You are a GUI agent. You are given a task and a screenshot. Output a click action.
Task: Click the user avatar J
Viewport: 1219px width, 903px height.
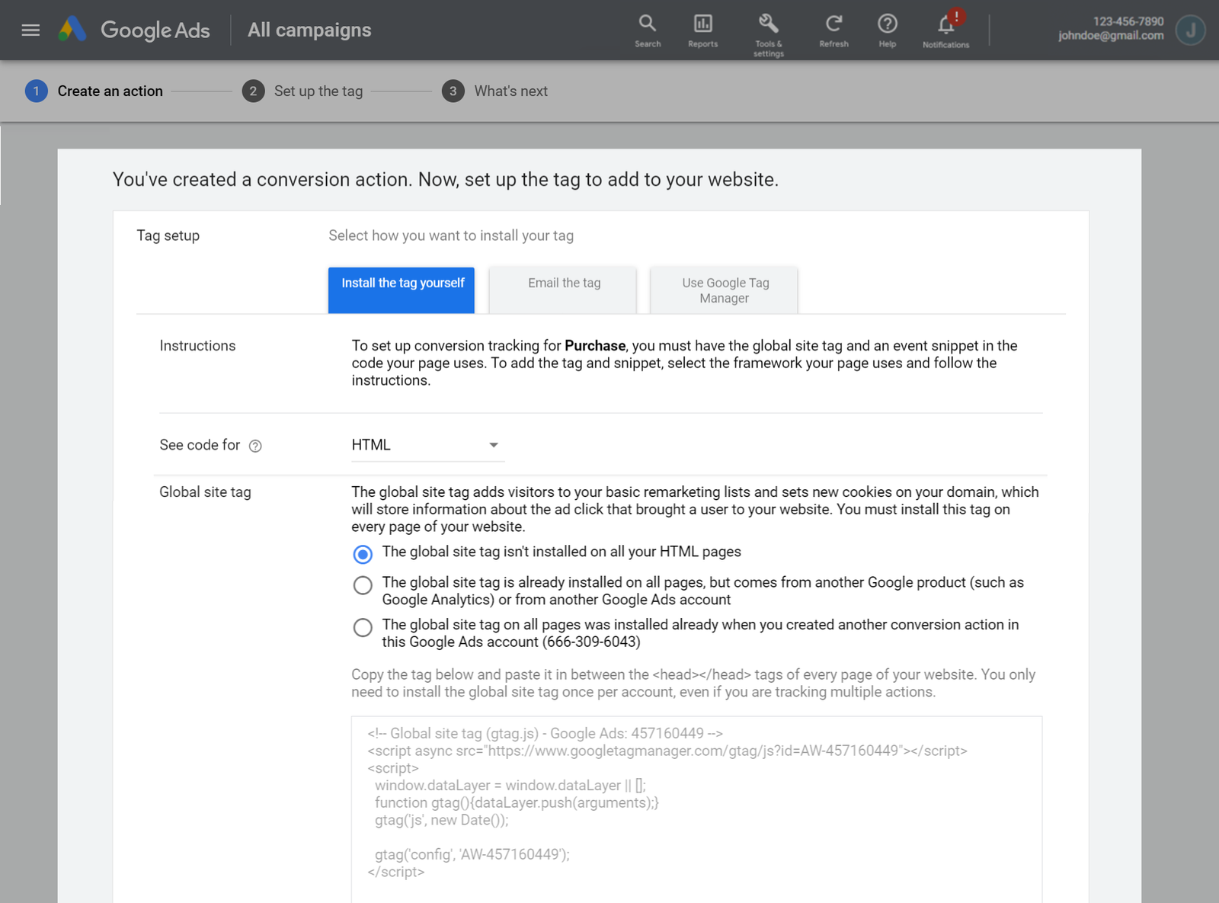[1189, 30]
